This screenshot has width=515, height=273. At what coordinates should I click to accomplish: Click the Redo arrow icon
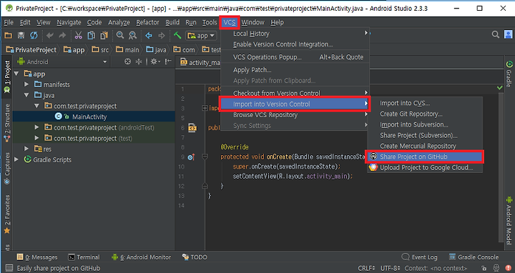pyautogui.click(x=62, y=35)
